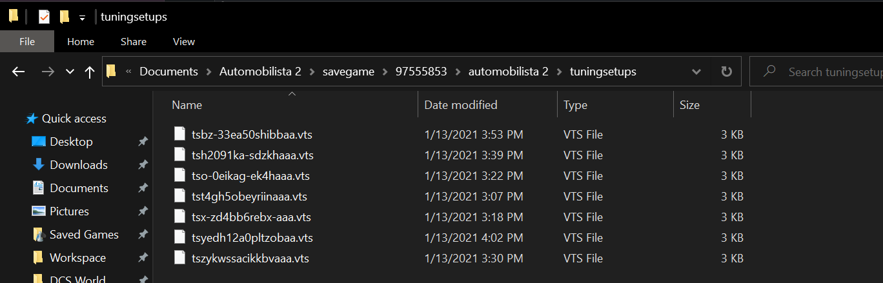The image size is (883, 283).
Task: Select file tsyedh12a0pltzobaa.vts
Action: click(252, 238)
